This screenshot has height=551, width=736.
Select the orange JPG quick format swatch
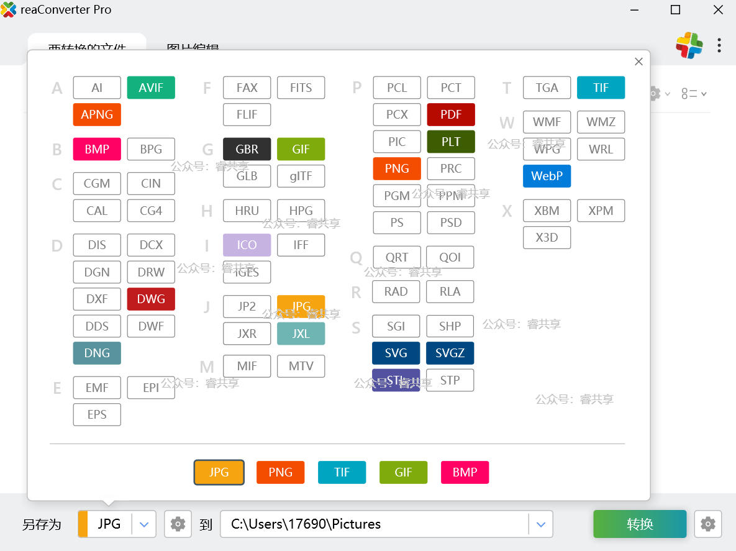[219, 472]
